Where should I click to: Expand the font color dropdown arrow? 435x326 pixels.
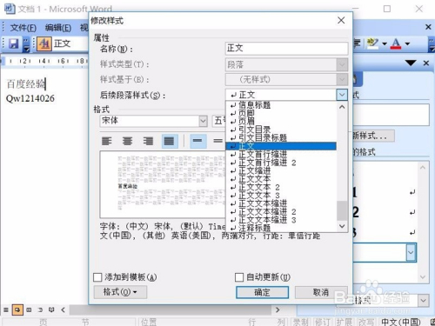(407, 43)
